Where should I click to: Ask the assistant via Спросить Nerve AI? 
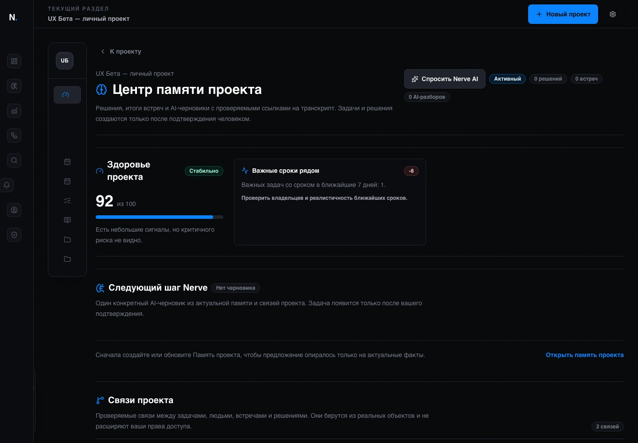point(445,79)
